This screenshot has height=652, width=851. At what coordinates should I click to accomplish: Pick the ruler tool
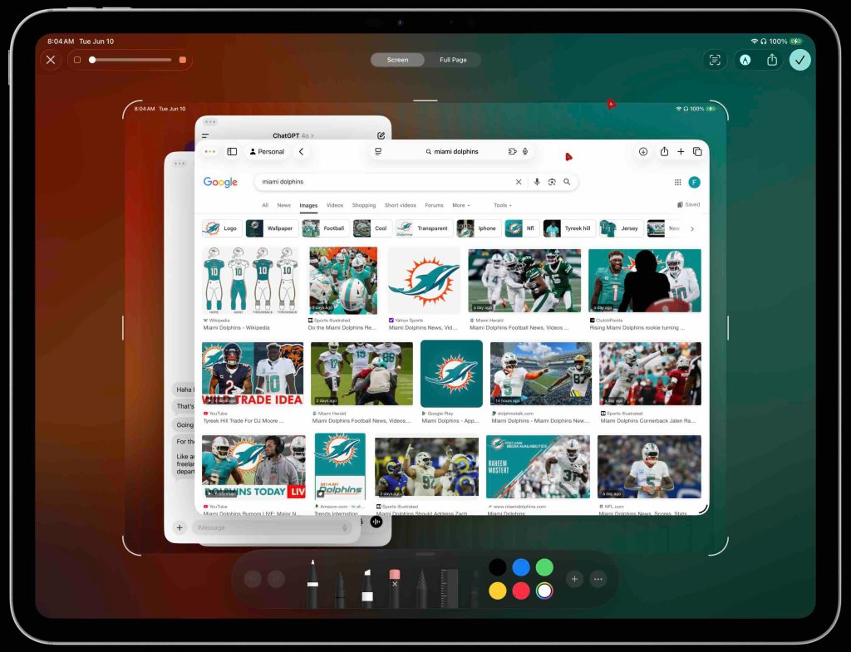(x=450, y=587)
